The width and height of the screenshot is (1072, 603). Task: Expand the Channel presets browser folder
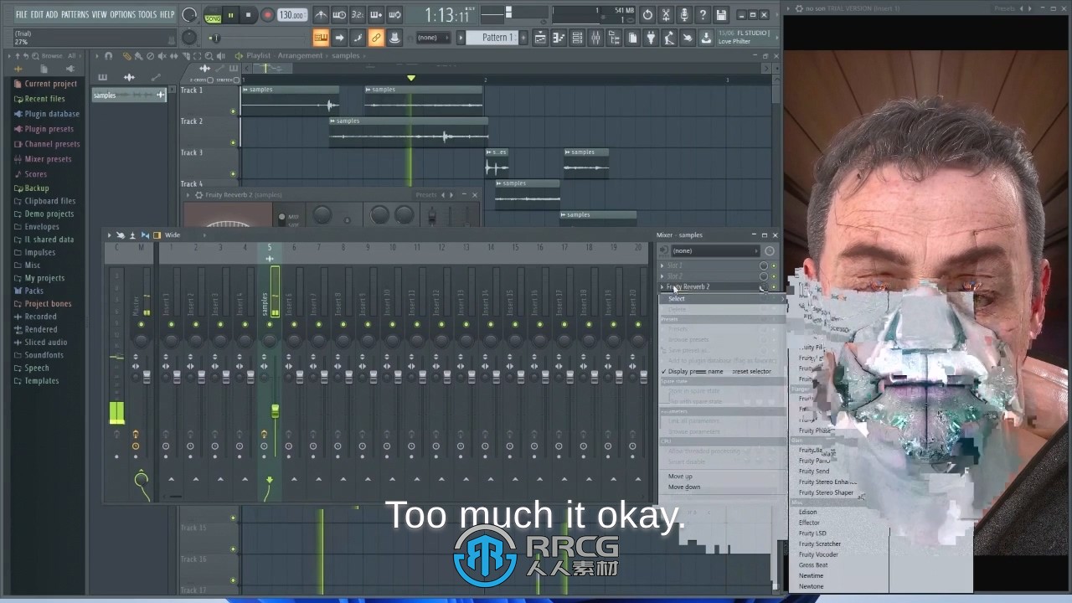52,144
